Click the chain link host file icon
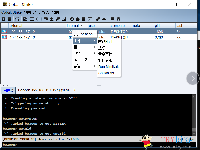 (98, 19)
